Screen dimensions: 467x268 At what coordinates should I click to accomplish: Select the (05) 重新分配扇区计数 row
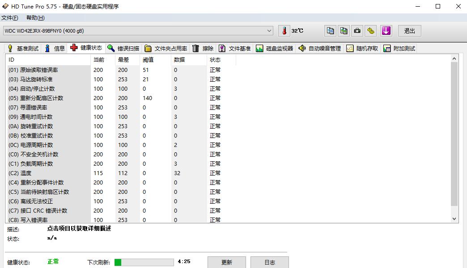(x=121, y=98)
